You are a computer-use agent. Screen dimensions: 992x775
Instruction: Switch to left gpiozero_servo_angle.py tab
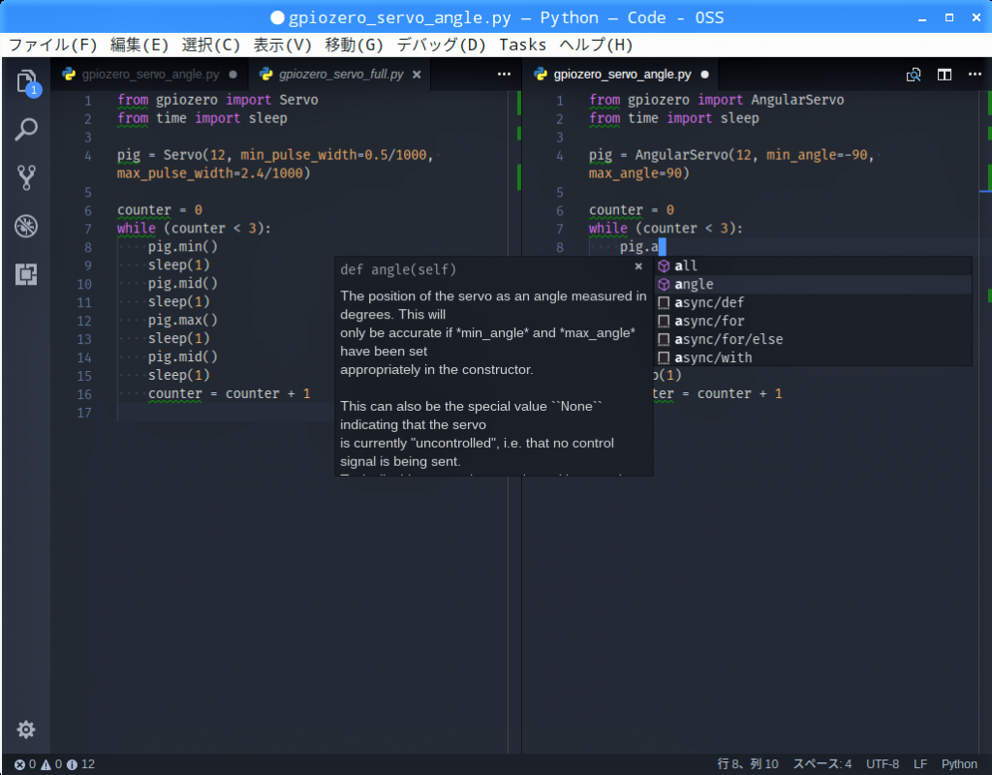pyautogui.click(x=150, y=74)
